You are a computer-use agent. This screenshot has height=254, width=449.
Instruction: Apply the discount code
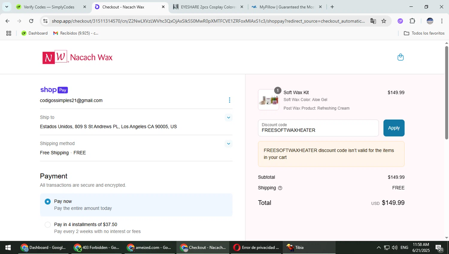click(394, 128)
